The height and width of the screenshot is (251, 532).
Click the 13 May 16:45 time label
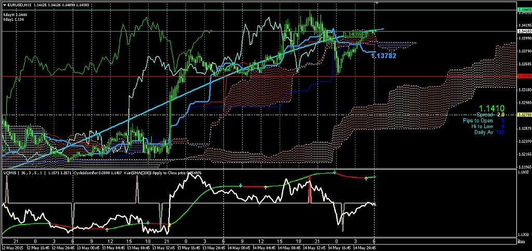pos(189,247)
